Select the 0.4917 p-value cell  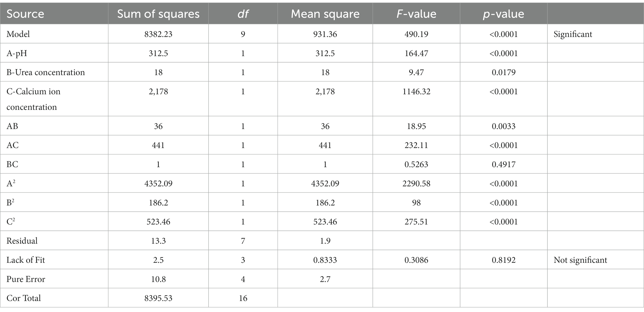coord(504,164)
